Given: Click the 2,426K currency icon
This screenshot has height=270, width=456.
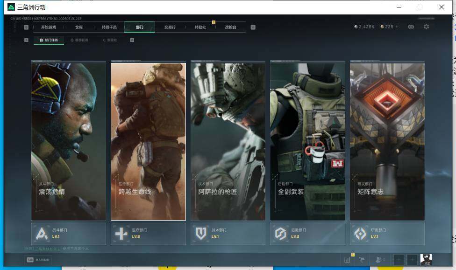Looking at the screenshot, I should tap(356, 27).
